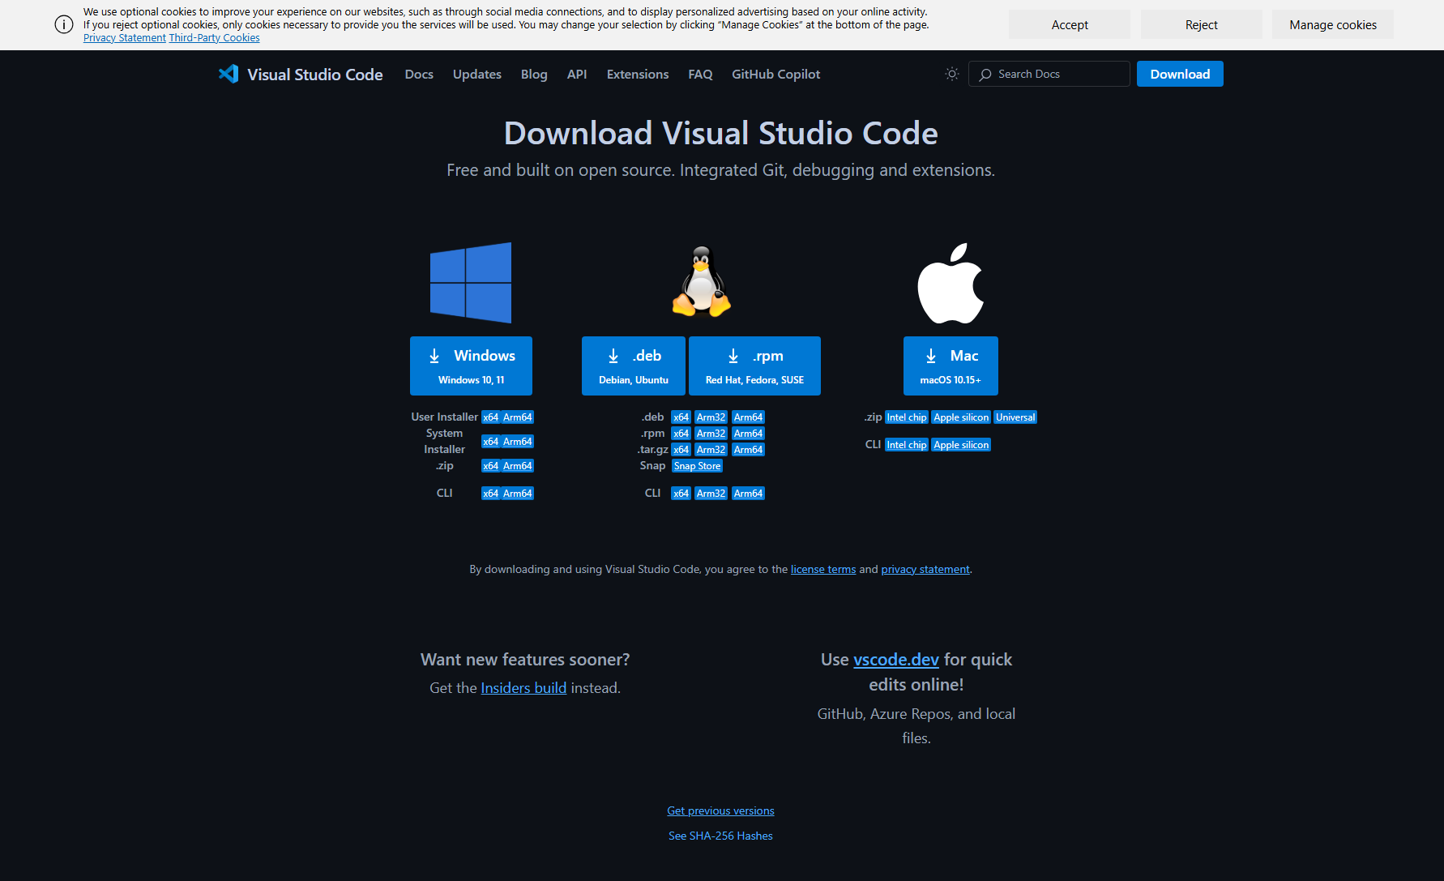Open the Third-Party Cookies link
Image resolution: width=1444 pixels, height=881 pixels.
click(x=214, y=38)
